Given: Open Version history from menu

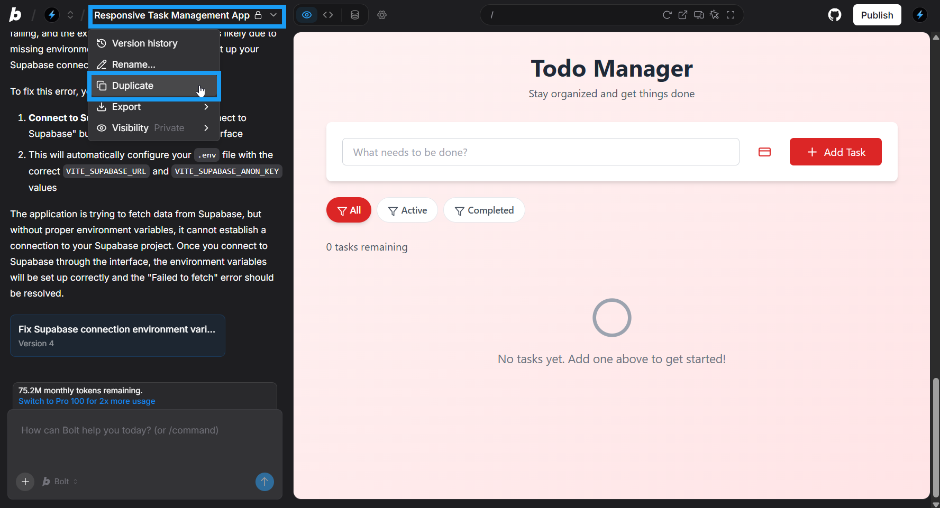Looking at the screenshot, I should coord(154,43).
